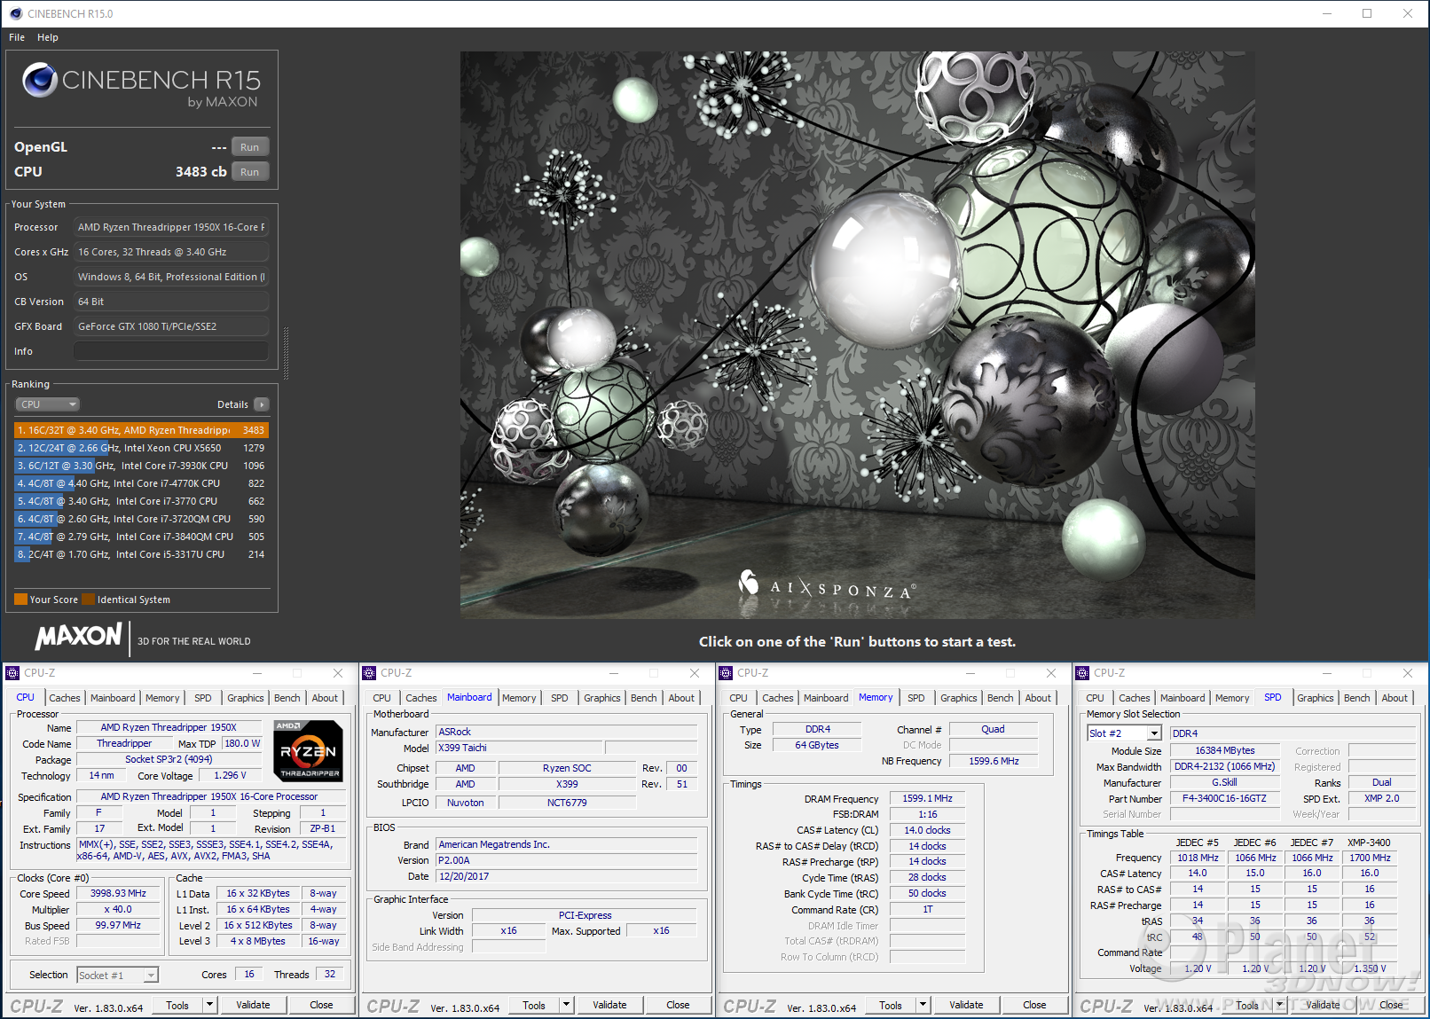The height and width of the screenshot is (1019, 1430).
Task: Open the File menu in Cinebench
Action: click(x=17, y=37)
